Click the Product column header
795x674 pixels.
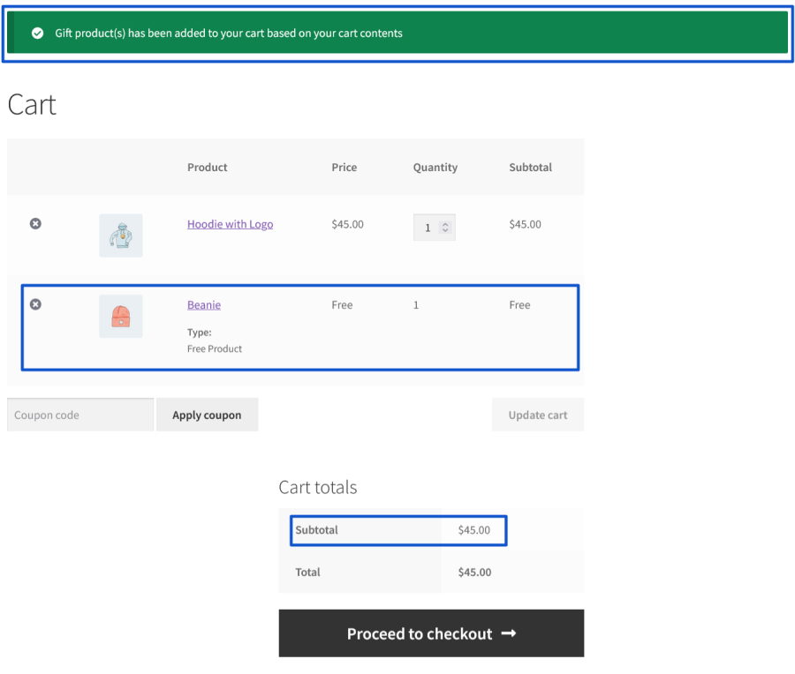point(207,168)
